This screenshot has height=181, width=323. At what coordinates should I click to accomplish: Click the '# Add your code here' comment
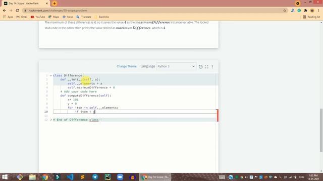pyautogui.click(x=79, y=92)
